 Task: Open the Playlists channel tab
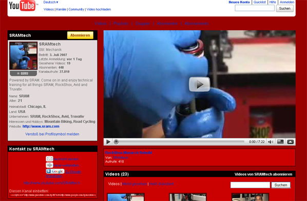[121, 24]
